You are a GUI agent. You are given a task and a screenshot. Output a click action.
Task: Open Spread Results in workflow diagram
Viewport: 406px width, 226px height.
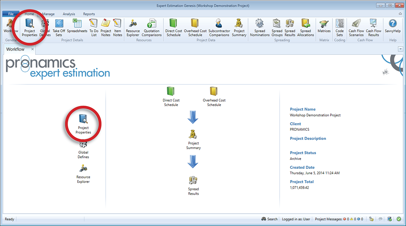(193, 185)
